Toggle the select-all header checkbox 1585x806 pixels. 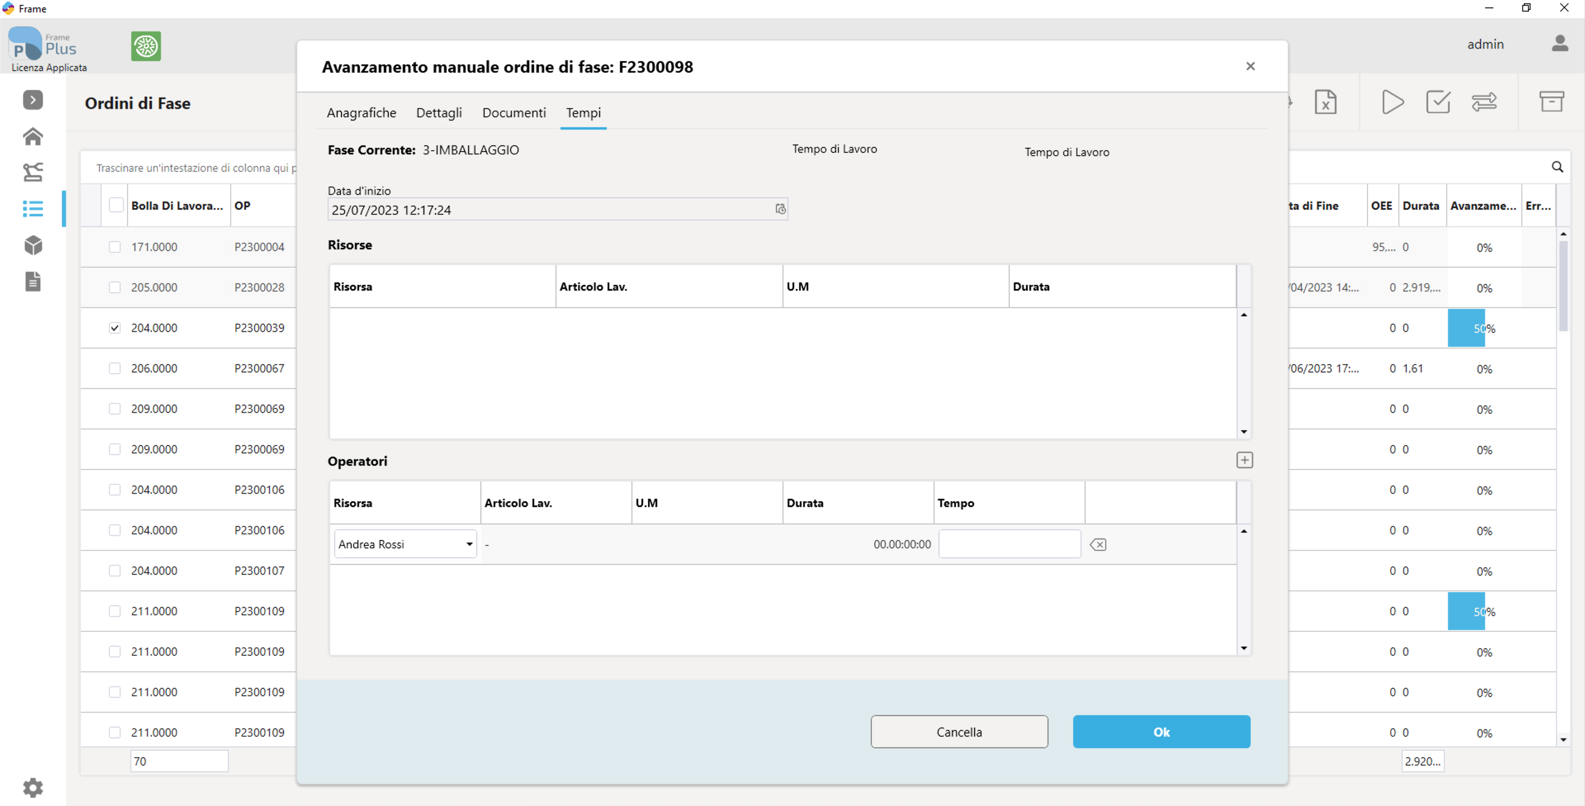pos(116,205)
